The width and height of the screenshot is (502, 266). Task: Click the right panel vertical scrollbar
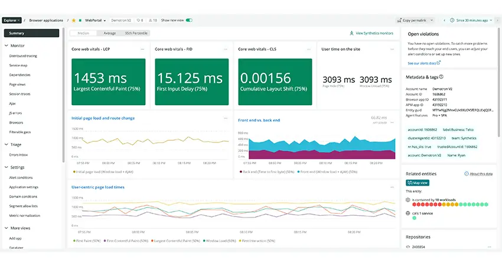[x=499, y=83]
